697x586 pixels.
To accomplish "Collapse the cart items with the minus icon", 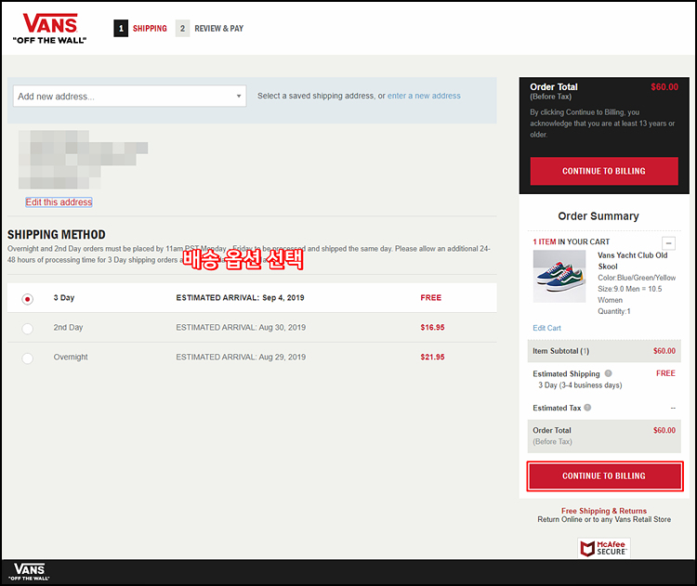I will click(x=668, y=243).
